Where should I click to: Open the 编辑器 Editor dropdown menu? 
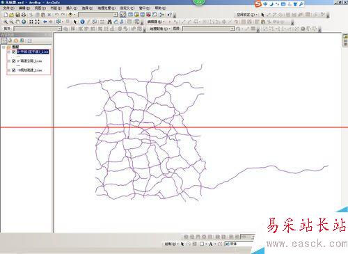[x=156, y=22]
